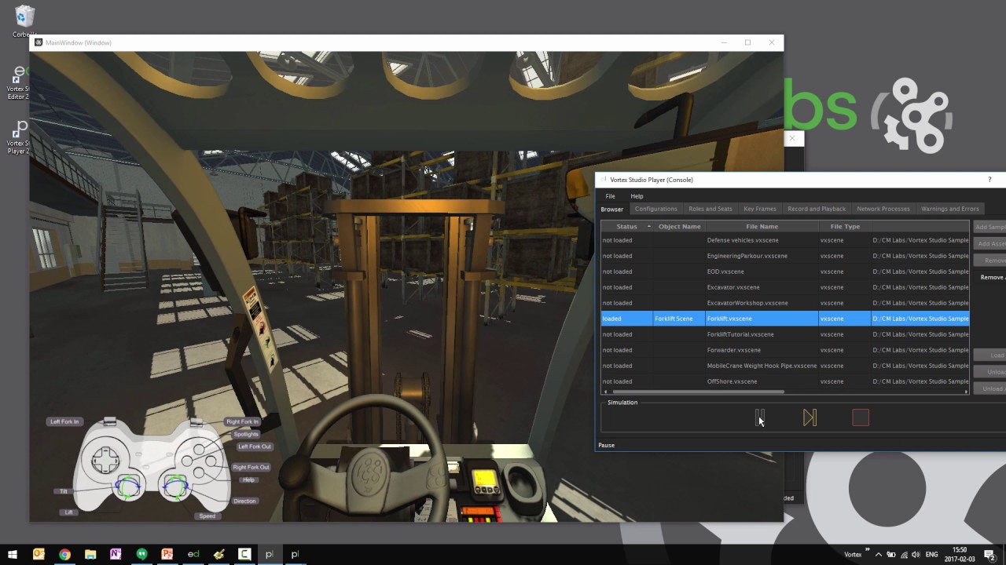The image size is (1006, 565).
Task: Switch to the Roles and Seats tab
Action: click(x=710, y=209)
